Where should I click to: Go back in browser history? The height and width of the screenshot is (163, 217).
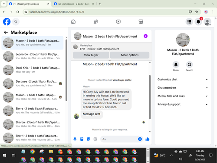click(x=4, y=12)
